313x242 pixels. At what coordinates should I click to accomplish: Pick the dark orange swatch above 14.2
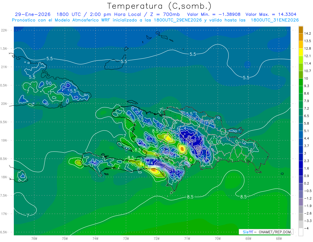coord(301,29)
